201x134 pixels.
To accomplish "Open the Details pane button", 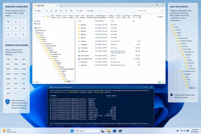I will tap(160, 17).
